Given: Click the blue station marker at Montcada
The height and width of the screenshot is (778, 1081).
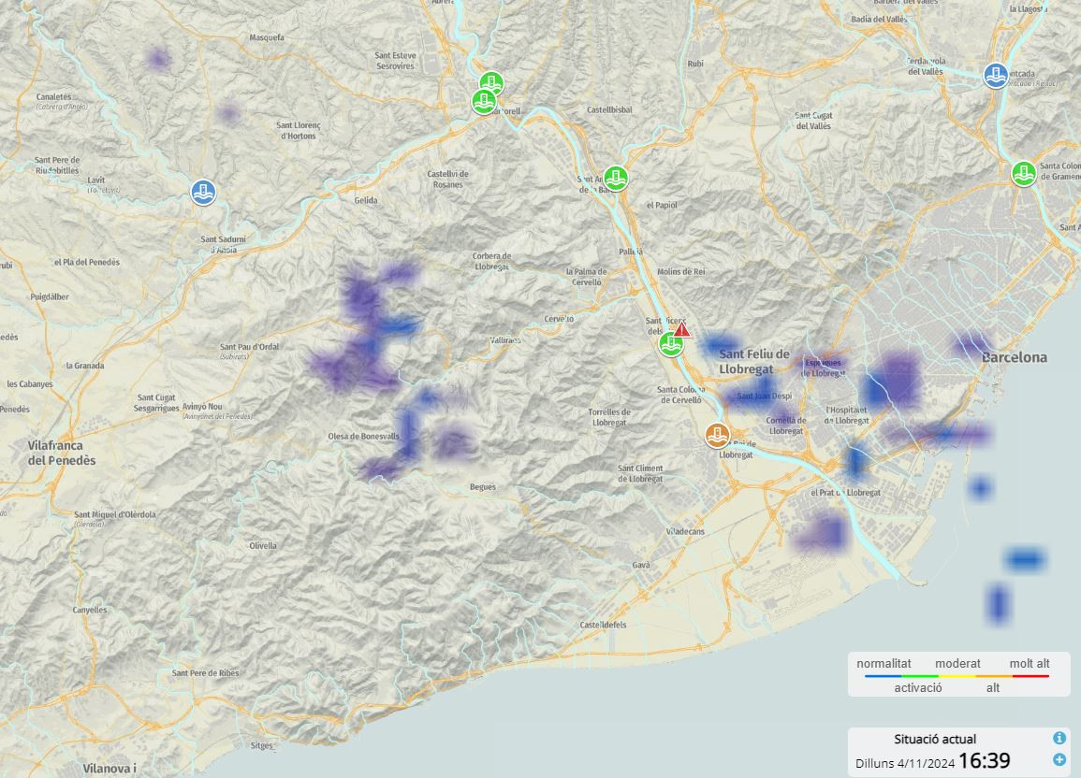Looking at the screenshot, I should tap(996, 76).
